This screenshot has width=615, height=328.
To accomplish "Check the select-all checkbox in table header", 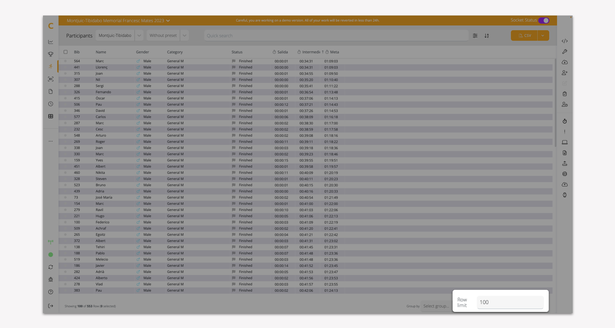I will [66, 52].
